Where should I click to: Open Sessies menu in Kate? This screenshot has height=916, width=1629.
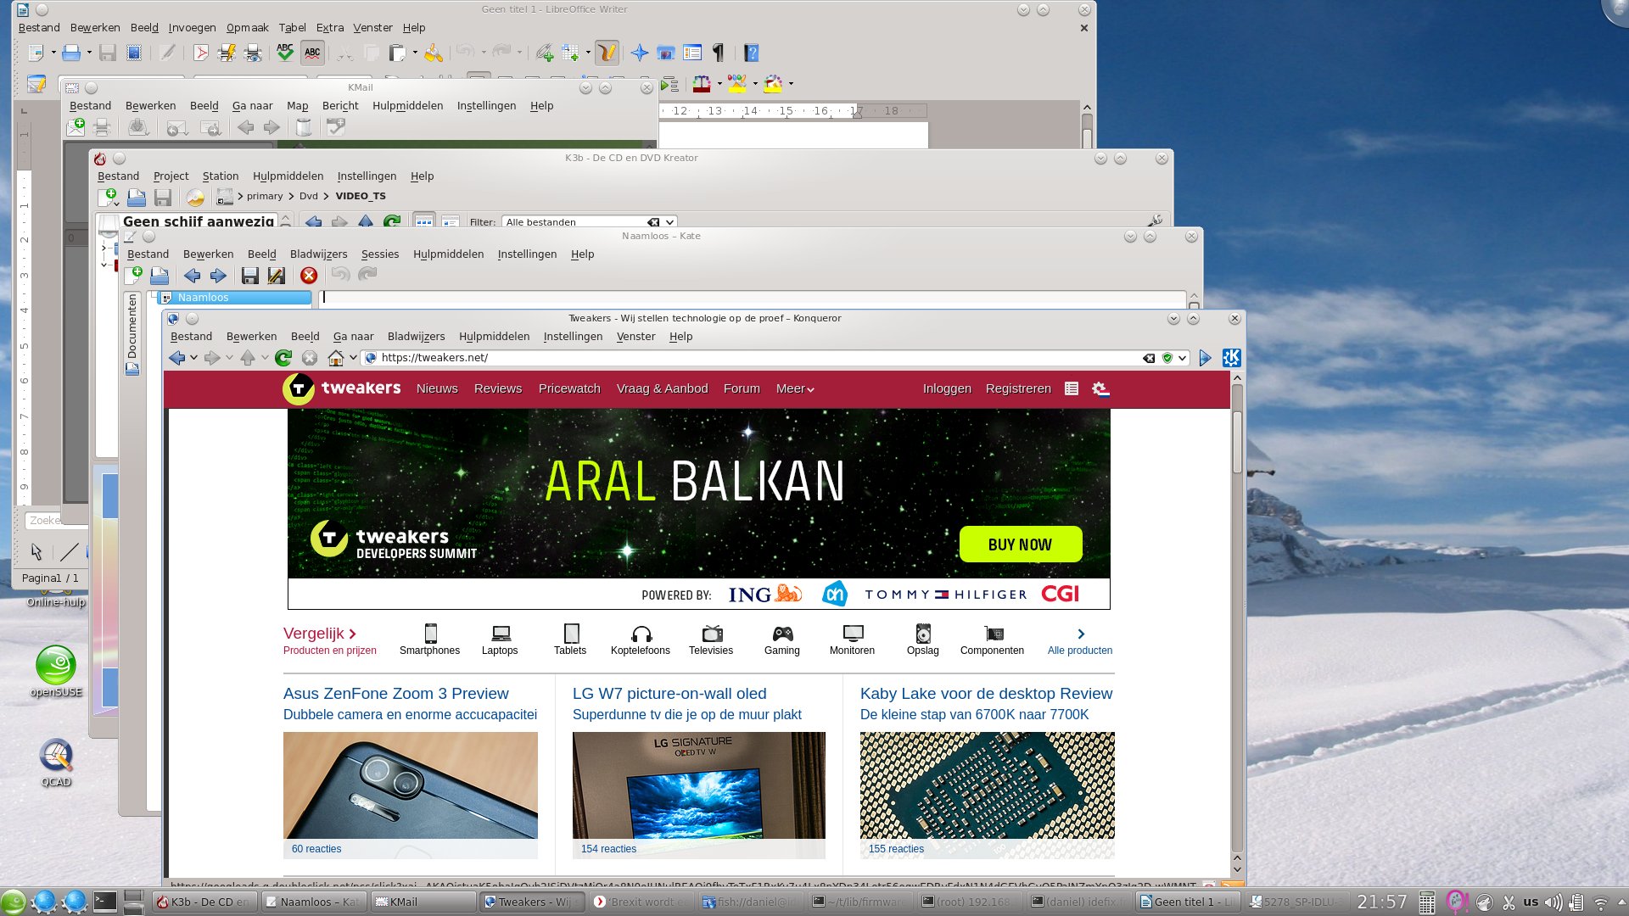380,254
